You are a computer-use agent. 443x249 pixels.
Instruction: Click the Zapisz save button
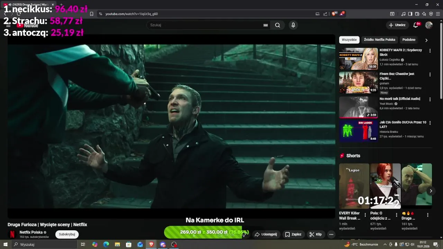[293, 234]
